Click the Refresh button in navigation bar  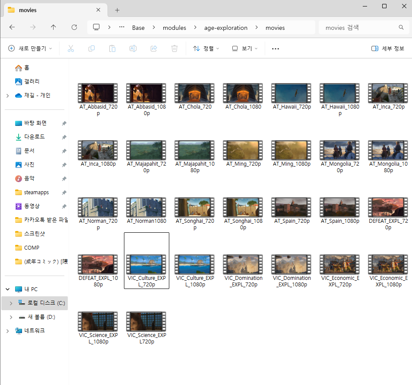(x=74, y=27)
